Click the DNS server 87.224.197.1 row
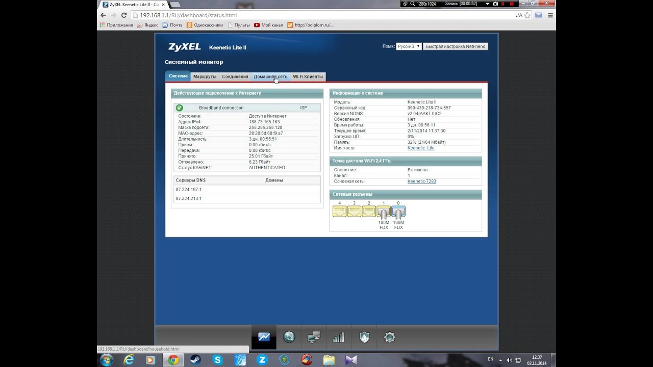Viewport: 653px width, 367px height. coord(247,189)
